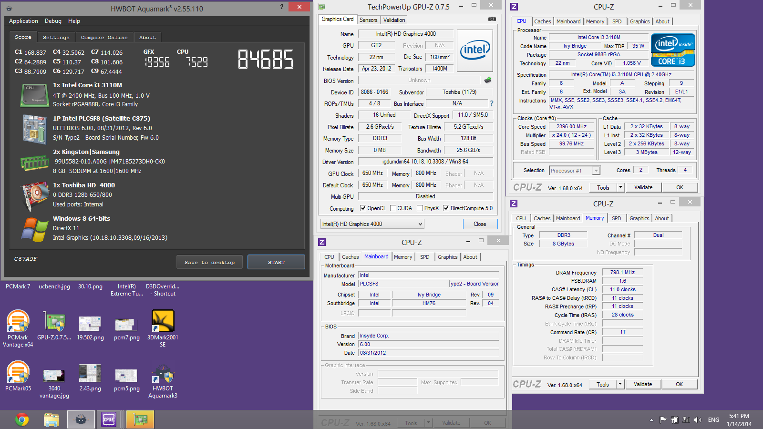Open Processor #1 selection dropdown
Screen dimensions: 763x429
coord(574,171)
